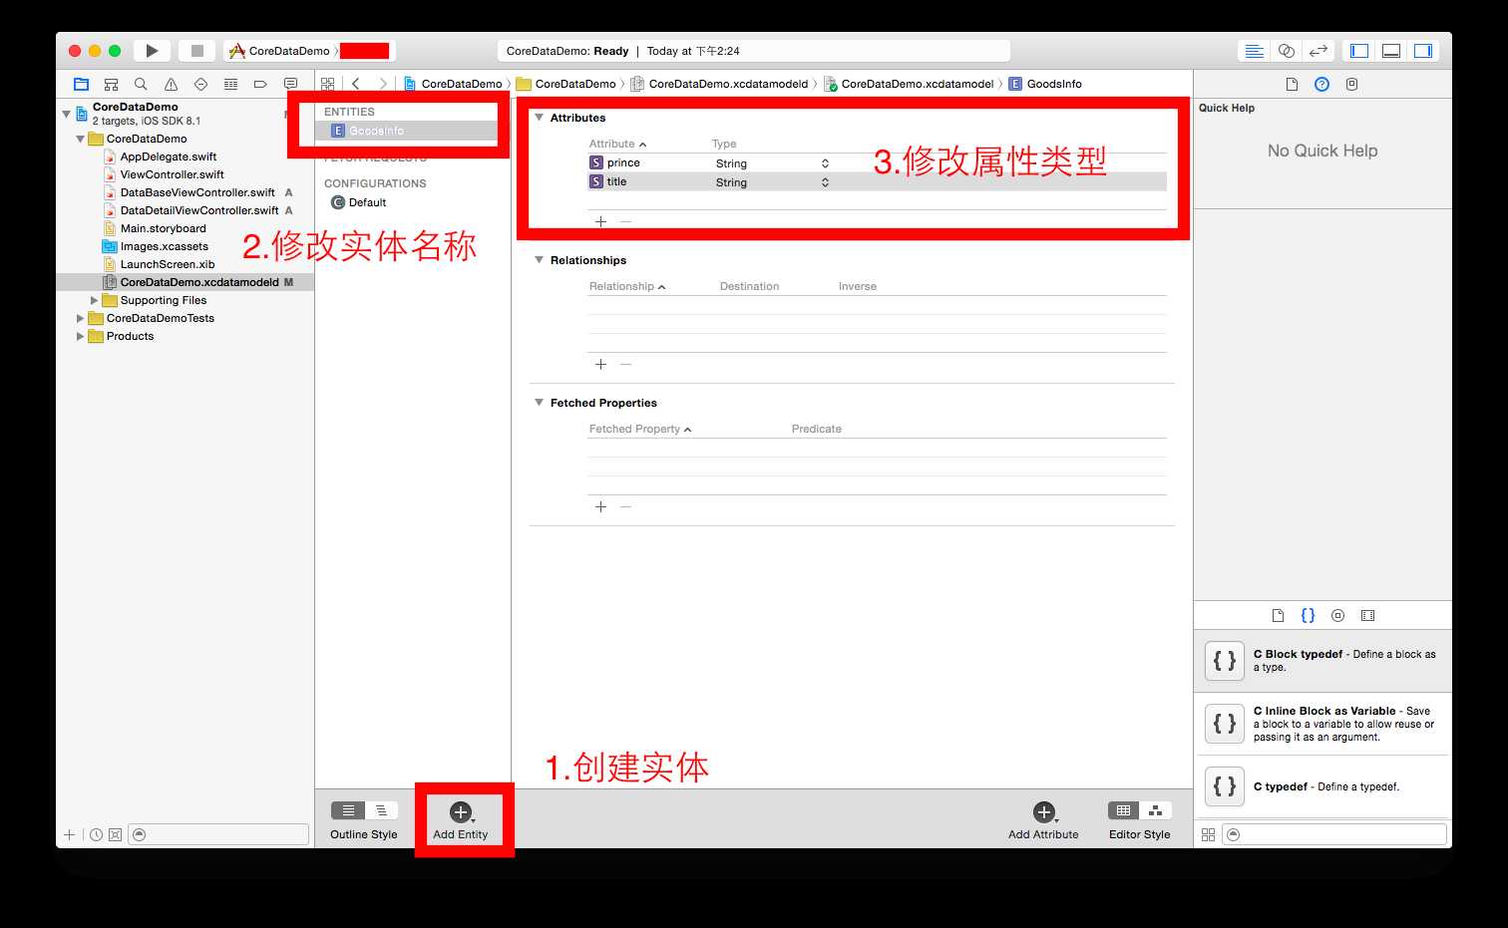Open Images.xcassets catalog
Viewport: 1508px width, 928px height.
click(x=165, y=246)
